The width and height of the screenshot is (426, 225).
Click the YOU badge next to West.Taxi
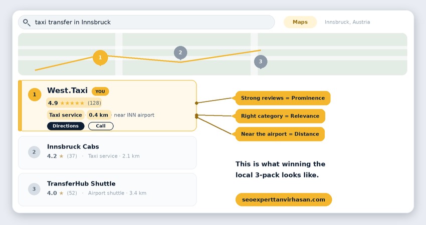coord(100,91)
